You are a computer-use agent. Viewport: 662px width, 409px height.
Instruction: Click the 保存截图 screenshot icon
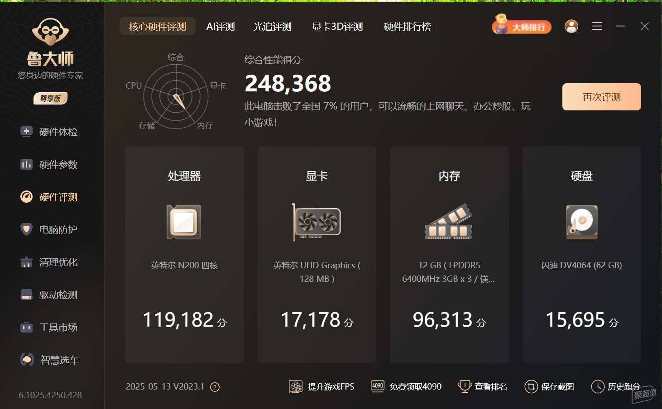[531, 386]
